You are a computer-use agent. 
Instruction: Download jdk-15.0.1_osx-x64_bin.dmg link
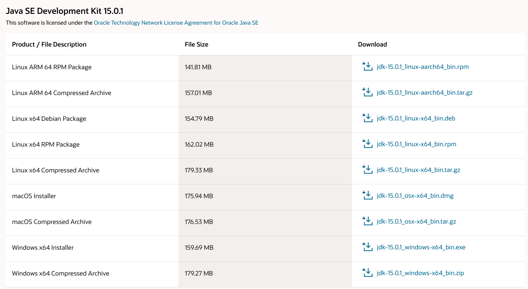click(x=415, y=196)
